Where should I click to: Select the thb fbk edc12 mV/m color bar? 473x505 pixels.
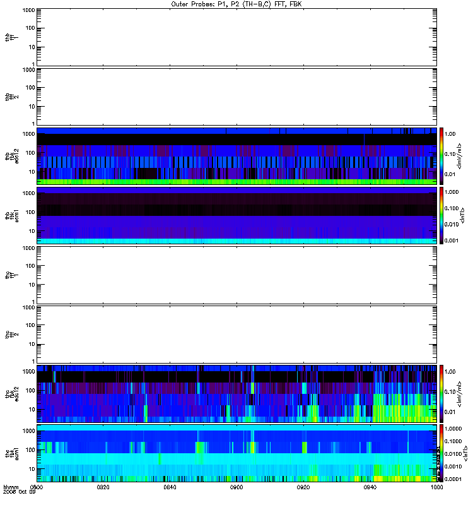click(441, 156)
